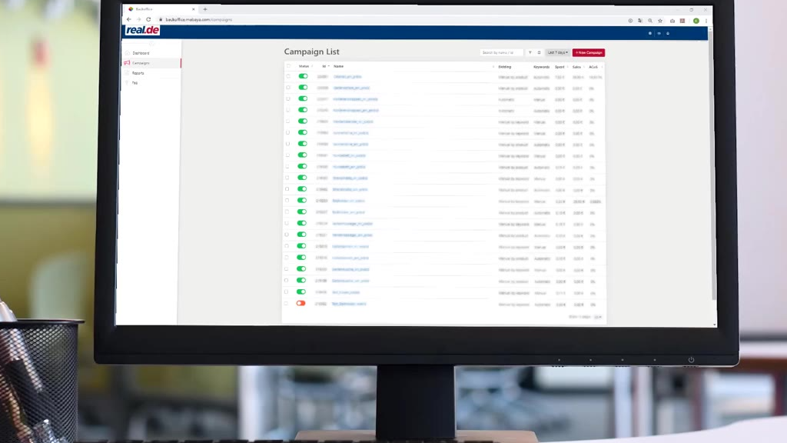Enable the red status toggle in last row
Image resolution: width=787 pixels, height=443 pixels.
pyautogui.click(x=301, y=303)
